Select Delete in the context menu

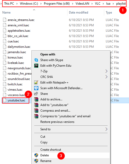(x=71, y=155)
